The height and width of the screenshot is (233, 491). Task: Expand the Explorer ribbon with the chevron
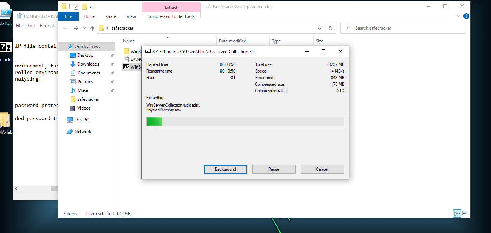click(458, 16)
